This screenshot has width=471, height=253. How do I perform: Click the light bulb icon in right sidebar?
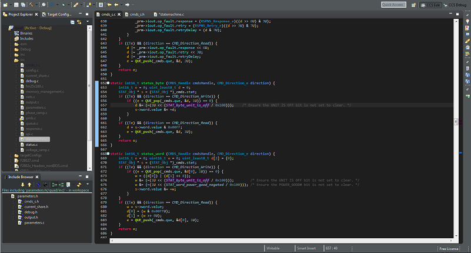[x=467, y=21]
